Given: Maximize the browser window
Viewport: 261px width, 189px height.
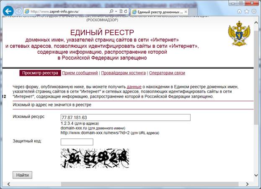Looking at the screenshot, I should [x=241, y=3].
